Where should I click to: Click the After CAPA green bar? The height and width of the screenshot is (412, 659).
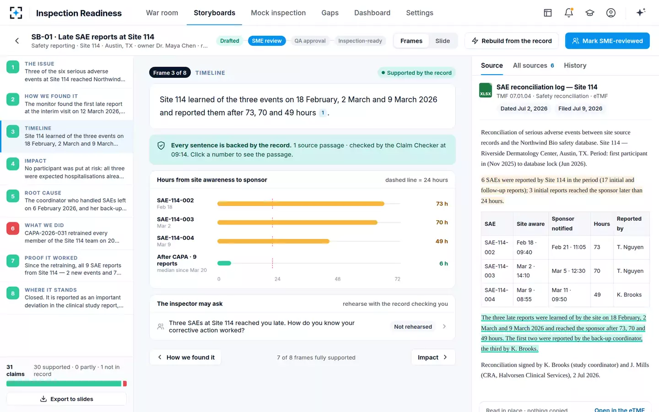[x=224, y=263]
